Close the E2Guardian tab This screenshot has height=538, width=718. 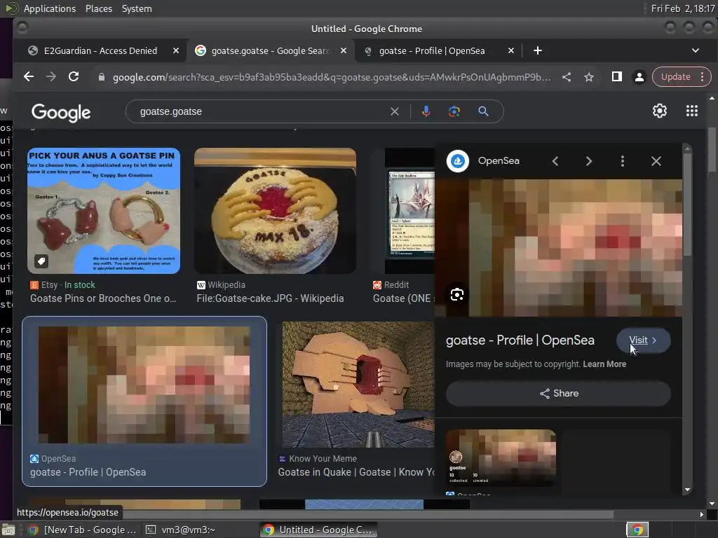click(176, 50)
